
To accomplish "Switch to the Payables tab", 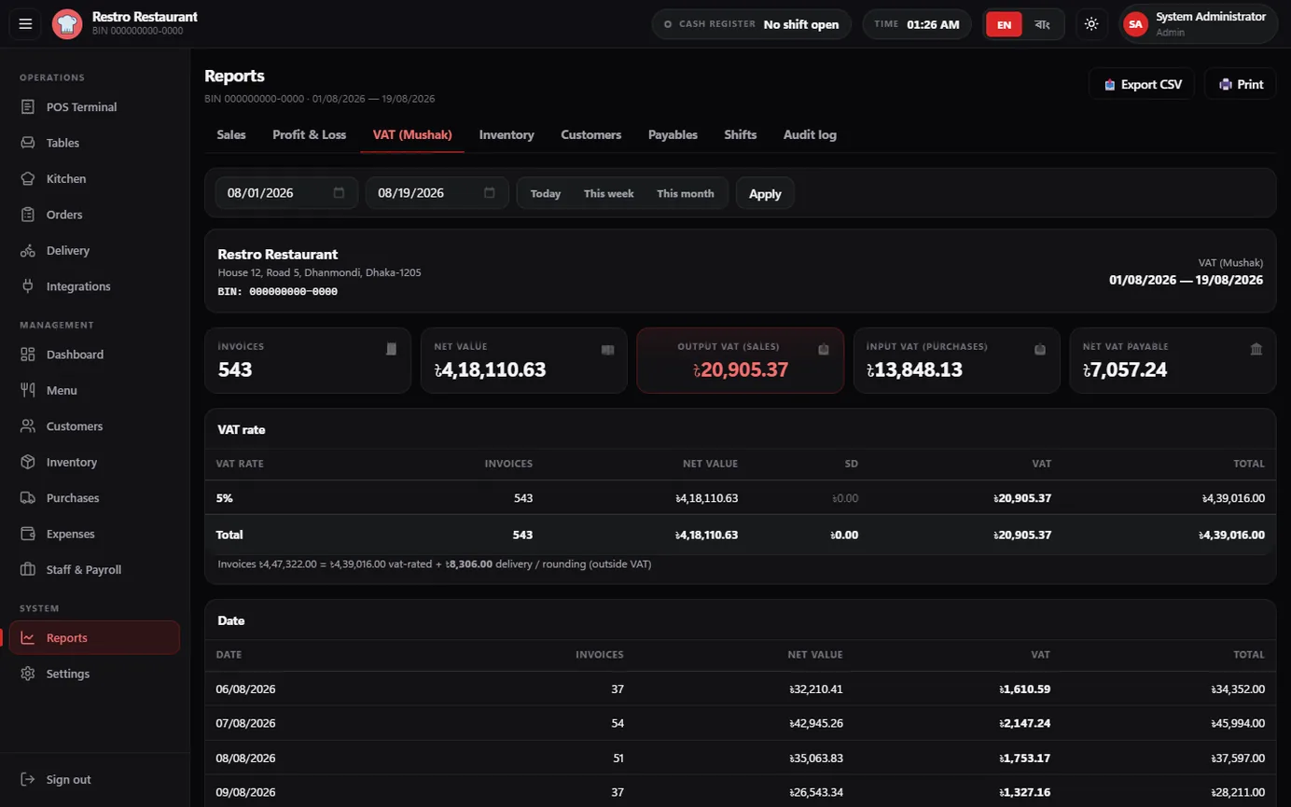I will 673,135.
